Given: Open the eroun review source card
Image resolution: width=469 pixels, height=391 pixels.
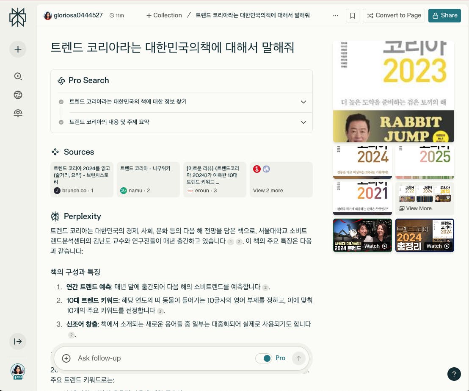Looking at the screenshot, I should tap(215, 179).
